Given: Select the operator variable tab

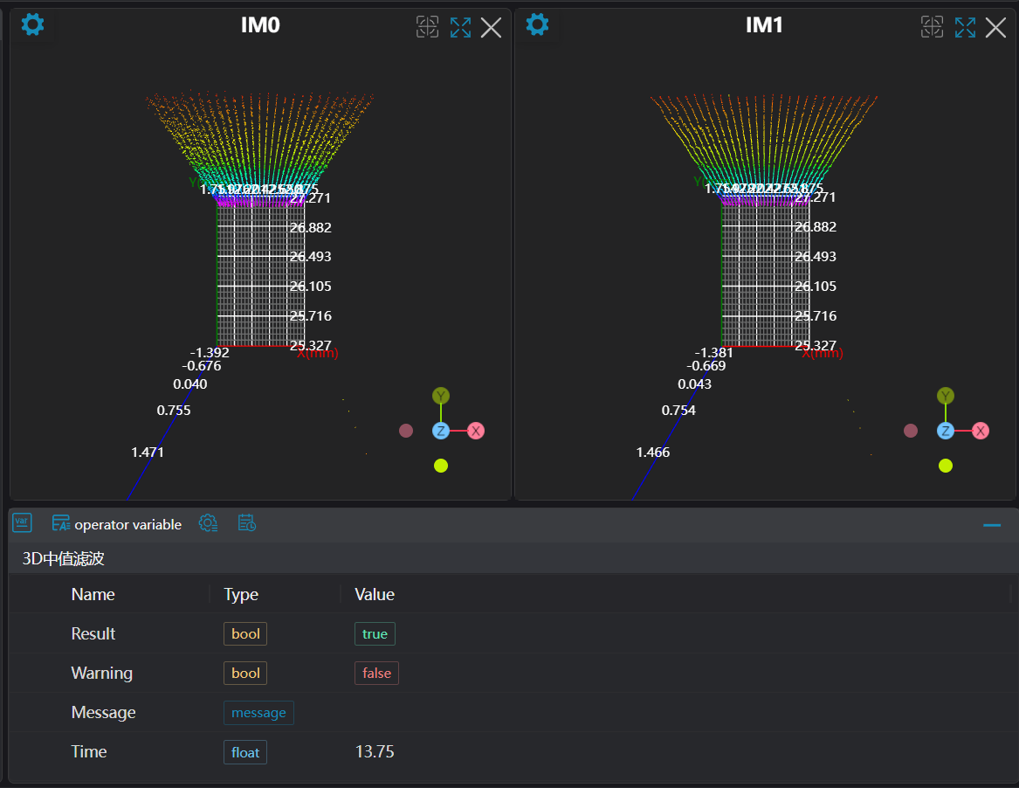Looking at the screenshot, I should pyautogui.click(x=117, y=524).
